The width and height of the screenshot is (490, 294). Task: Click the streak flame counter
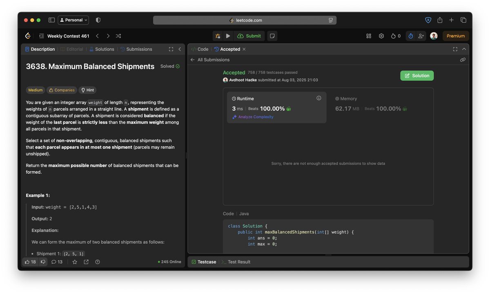click(396, 36)
